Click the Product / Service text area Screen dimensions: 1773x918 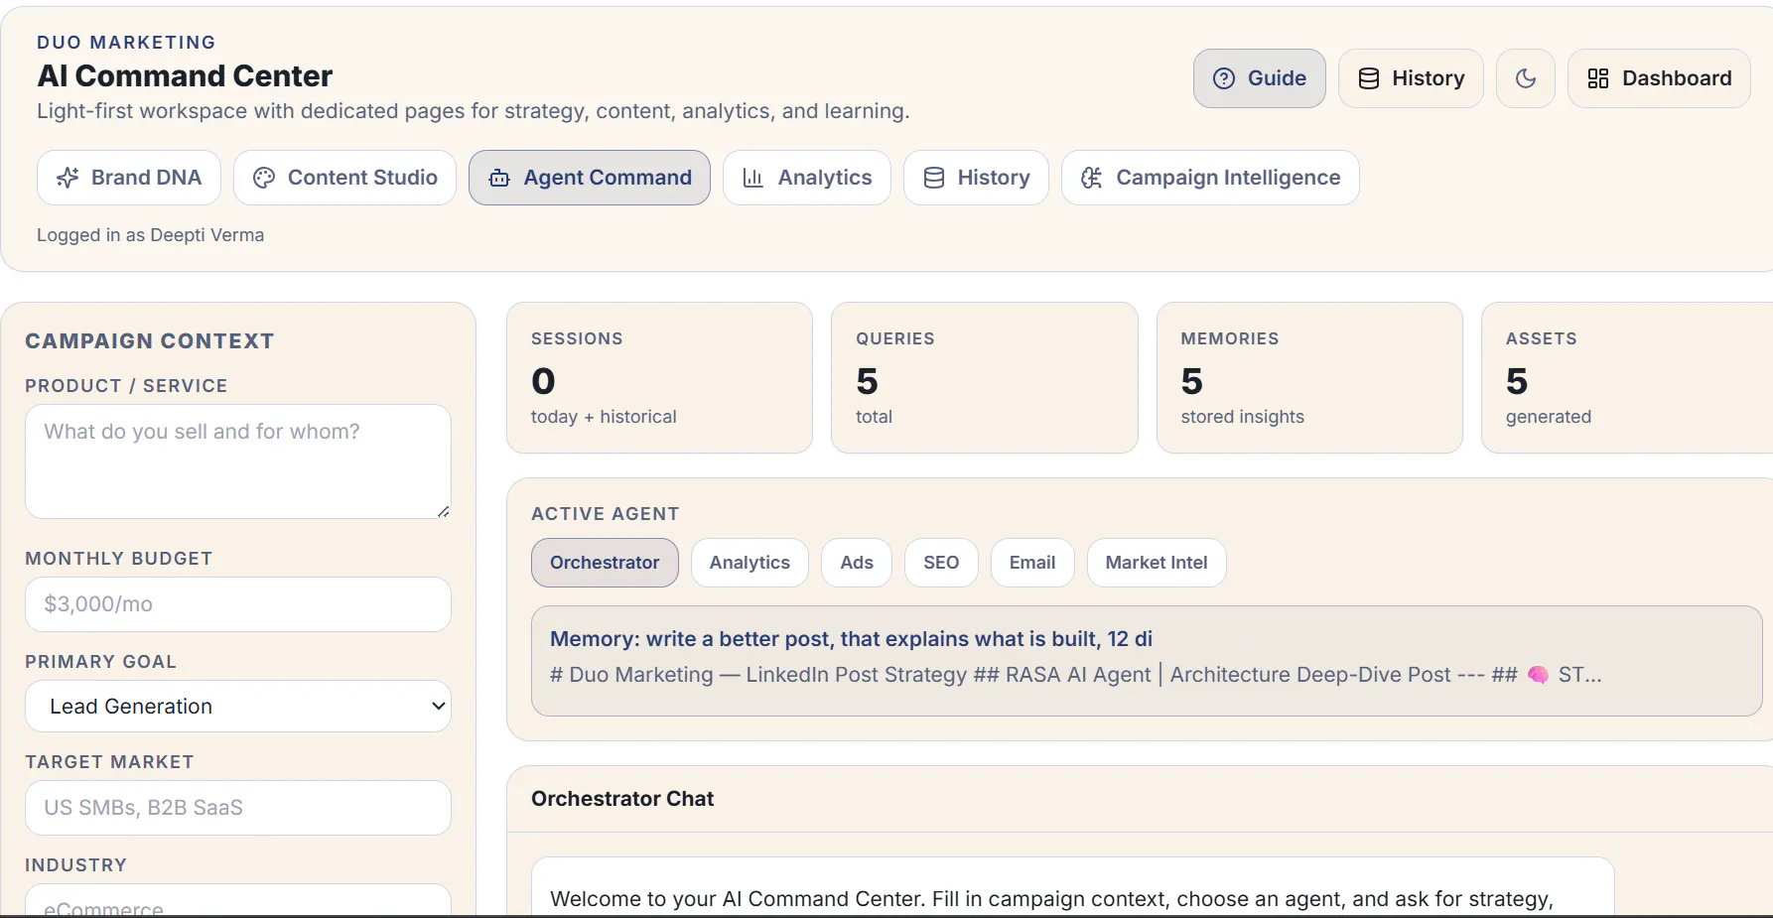(x=238, y=461)
